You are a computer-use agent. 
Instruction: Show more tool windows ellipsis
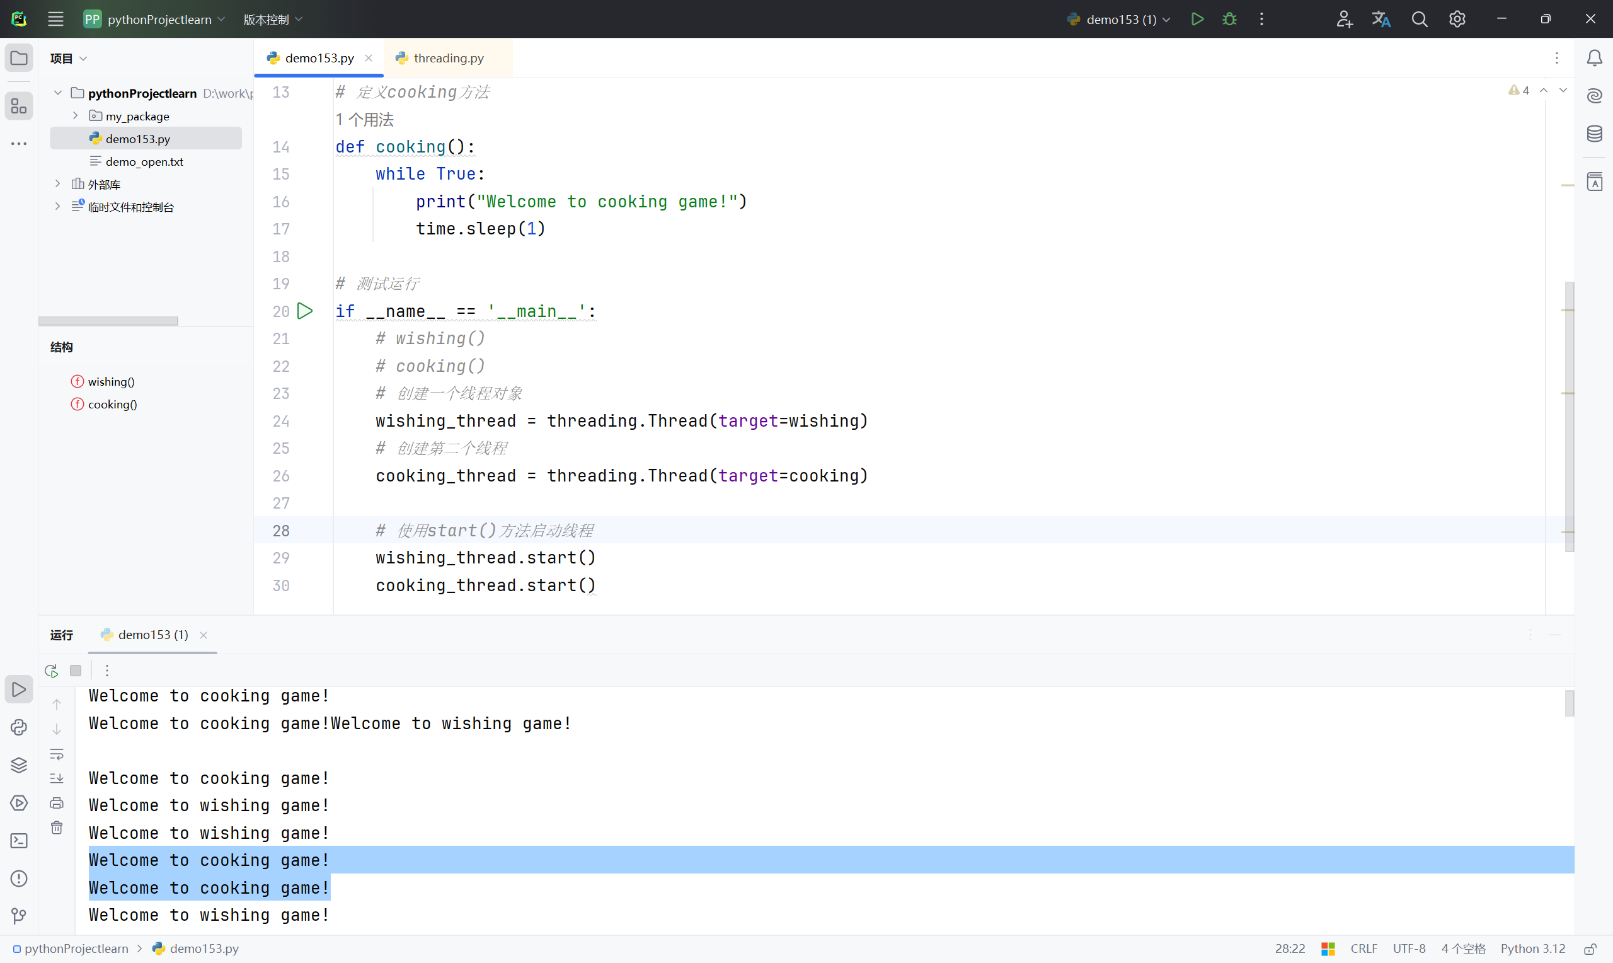19,144
